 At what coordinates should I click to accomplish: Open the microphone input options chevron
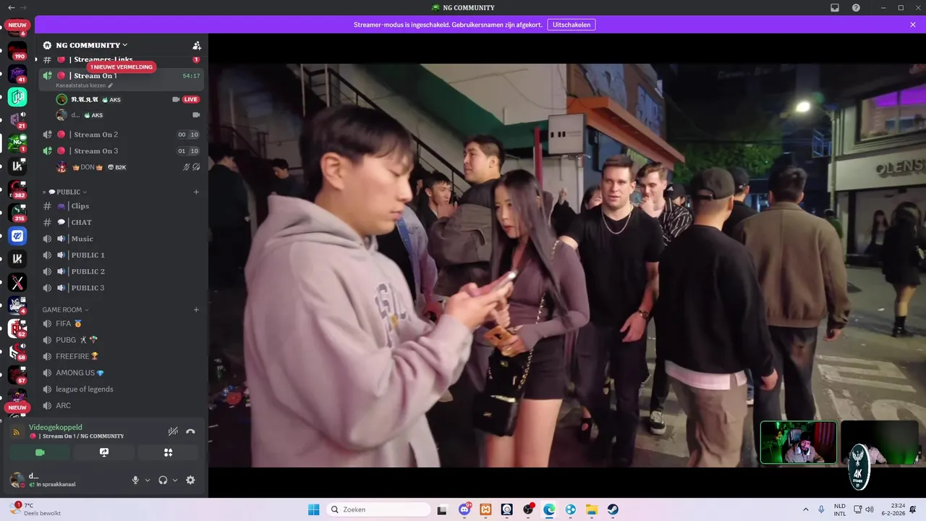pyautogui.click(x=148, y=480)
